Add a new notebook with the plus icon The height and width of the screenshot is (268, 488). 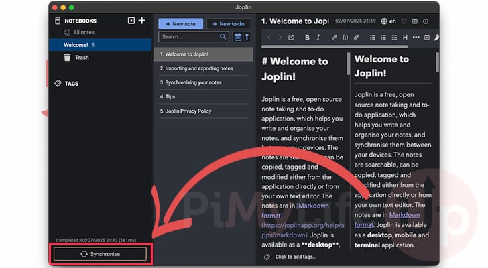(x=141, y=21)
